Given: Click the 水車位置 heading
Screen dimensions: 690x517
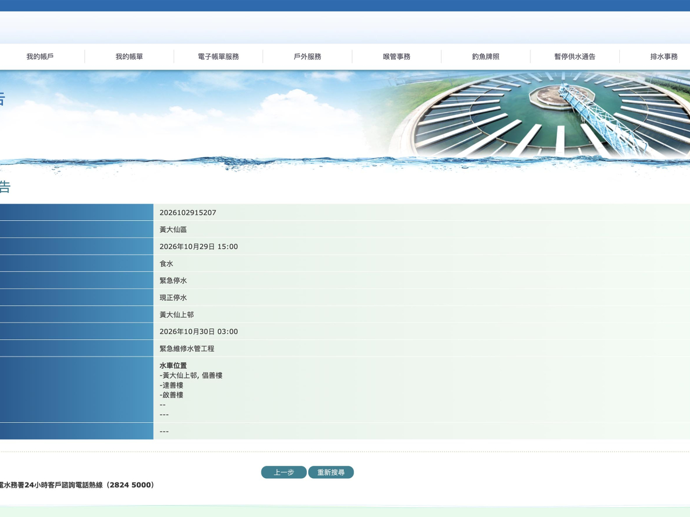Looking at the screenshot, I should [x=173, y=366].
